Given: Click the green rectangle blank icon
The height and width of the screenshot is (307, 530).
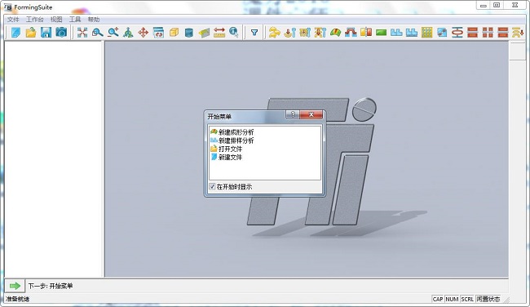Looking at the screenshot, I should click(x=382, y=33).
